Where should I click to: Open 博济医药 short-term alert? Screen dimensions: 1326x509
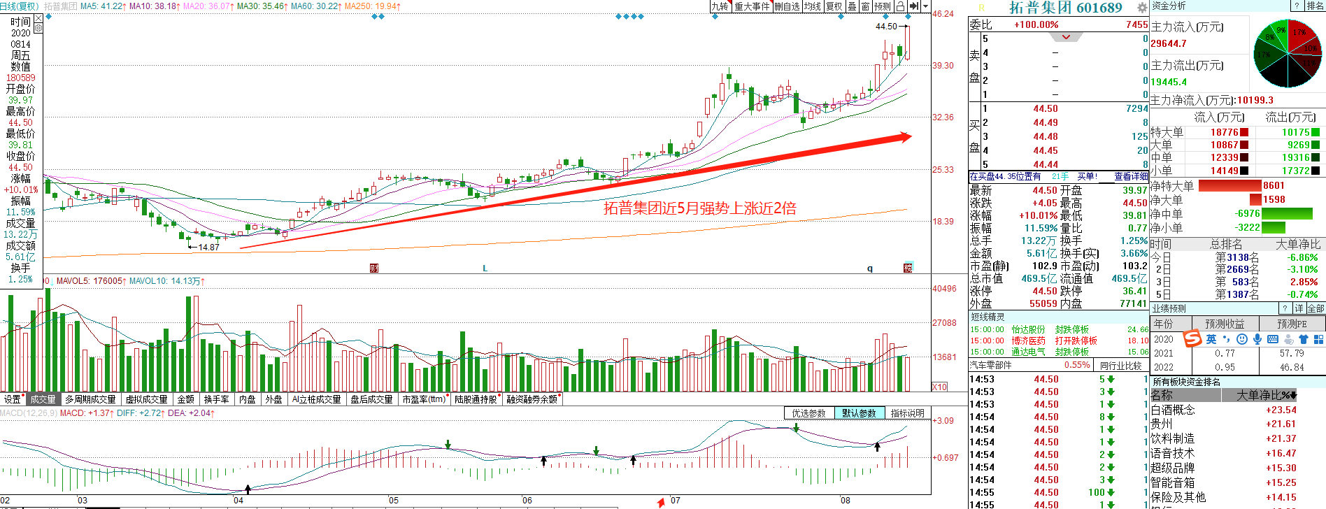click(x=1028, y=340)
